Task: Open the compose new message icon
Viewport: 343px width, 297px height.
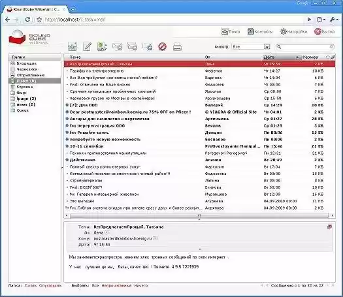Action: coord(87,46)
